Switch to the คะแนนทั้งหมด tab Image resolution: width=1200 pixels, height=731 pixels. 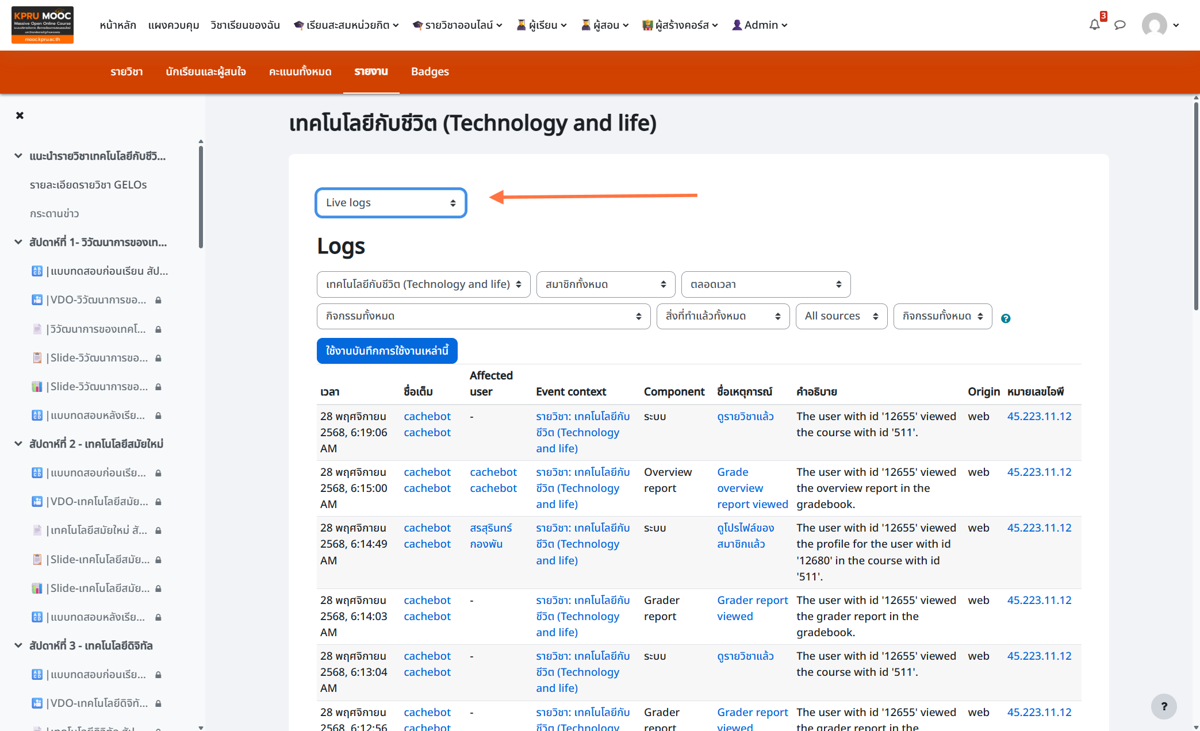(x=300, y=72)
